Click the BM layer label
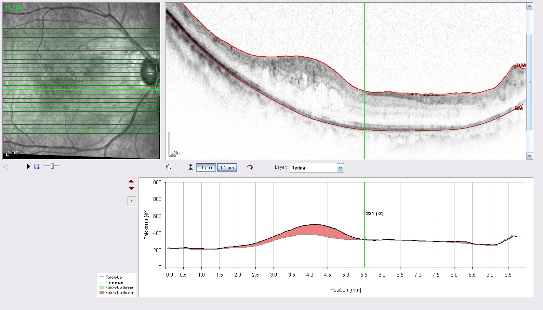 click(519, 108)
